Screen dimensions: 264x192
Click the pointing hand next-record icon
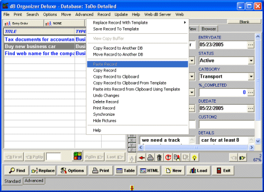click(x=242, y=158)
